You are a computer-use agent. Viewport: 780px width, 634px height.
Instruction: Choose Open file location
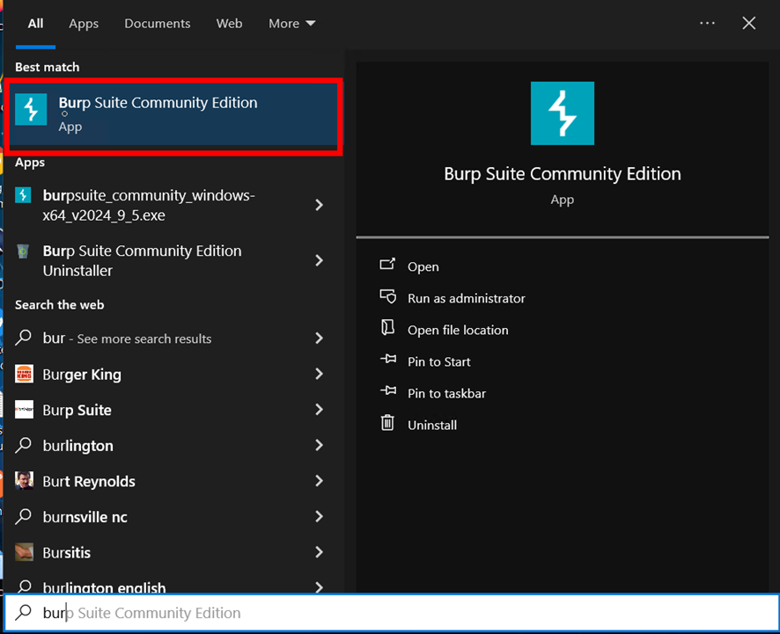[458, 330]
